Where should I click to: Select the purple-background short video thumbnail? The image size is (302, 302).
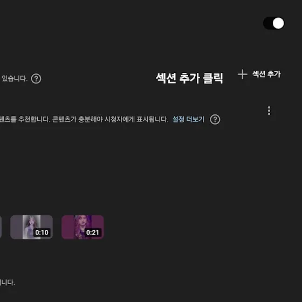tap(83, 227)
